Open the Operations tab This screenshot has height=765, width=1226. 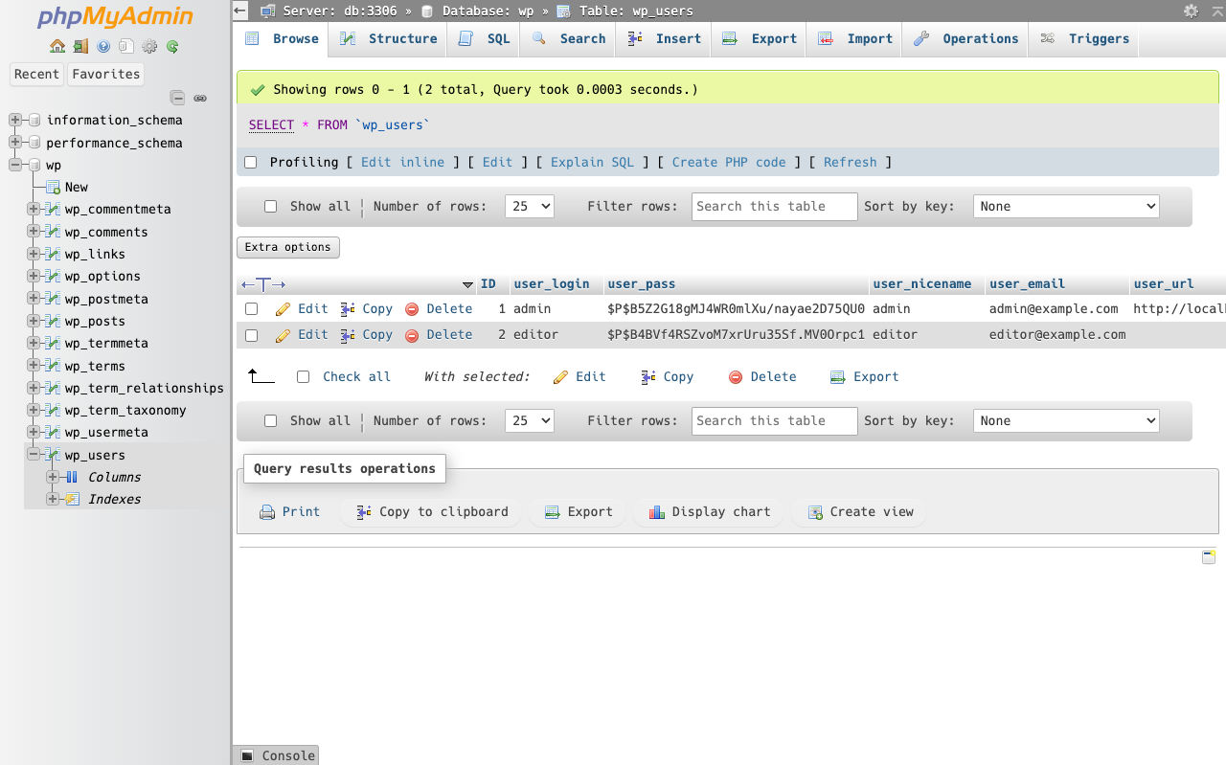(x=965, y=39)
